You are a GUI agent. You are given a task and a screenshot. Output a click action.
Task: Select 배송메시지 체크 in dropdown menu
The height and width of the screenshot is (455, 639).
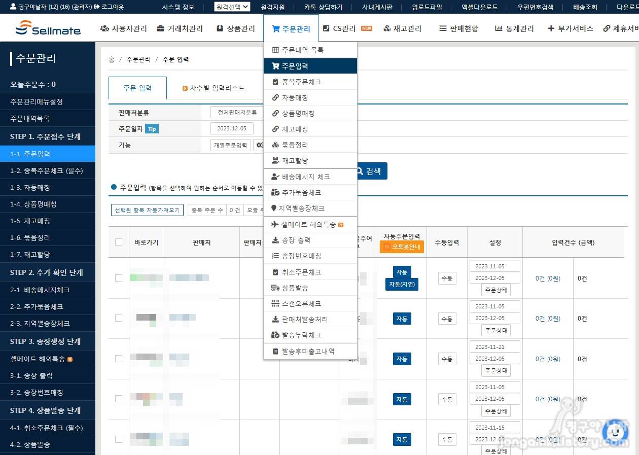coord(310,177)
